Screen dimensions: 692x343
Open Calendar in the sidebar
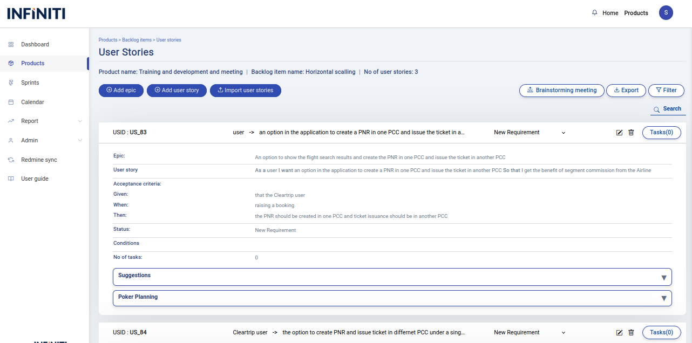tap(32, 102)
